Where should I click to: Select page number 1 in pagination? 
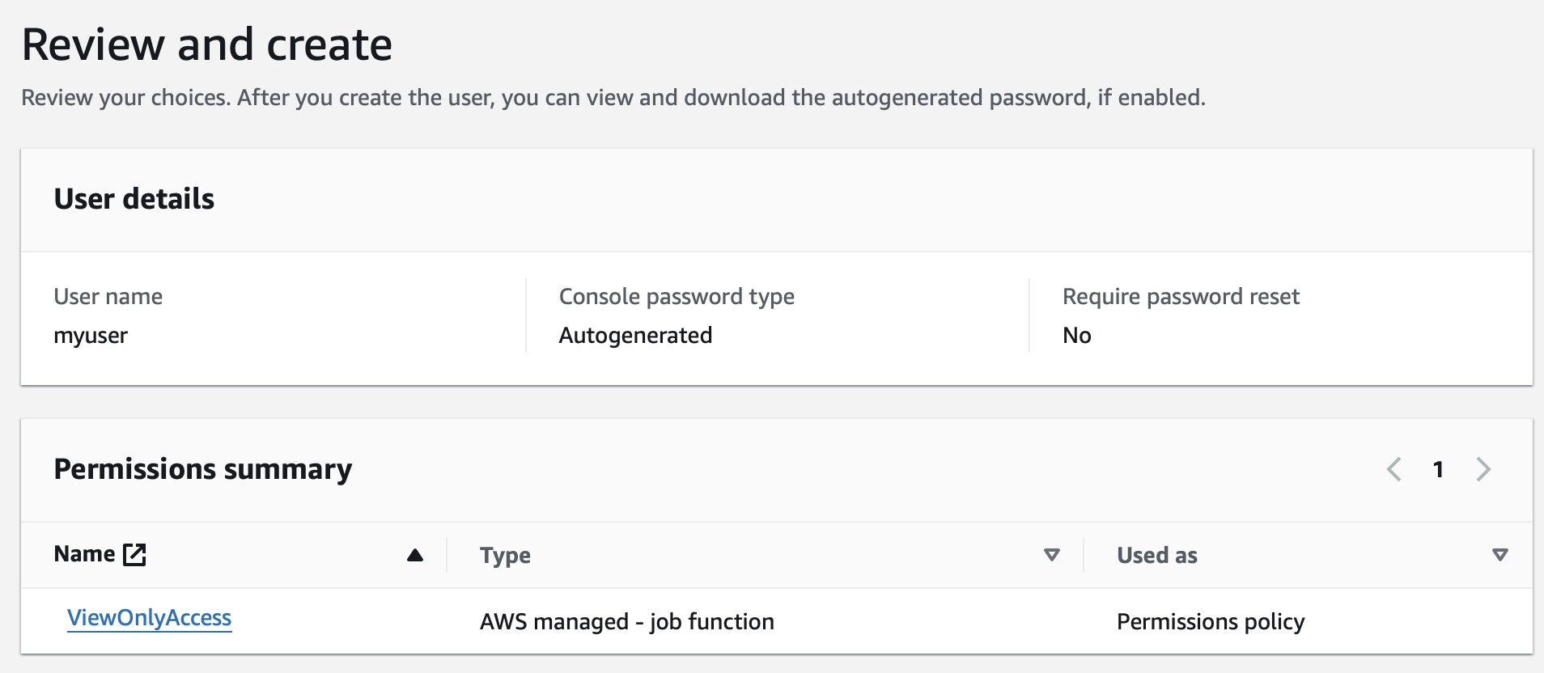[x=1438, y=469]
